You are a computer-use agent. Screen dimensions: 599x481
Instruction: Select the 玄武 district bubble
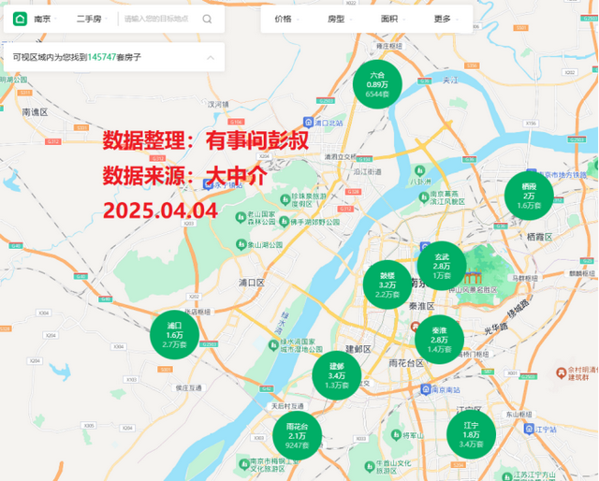442,266
